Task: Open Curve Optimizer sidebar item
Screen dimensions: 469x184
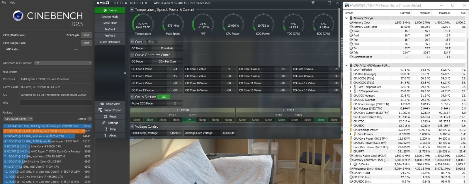Action: click(110, 42)
